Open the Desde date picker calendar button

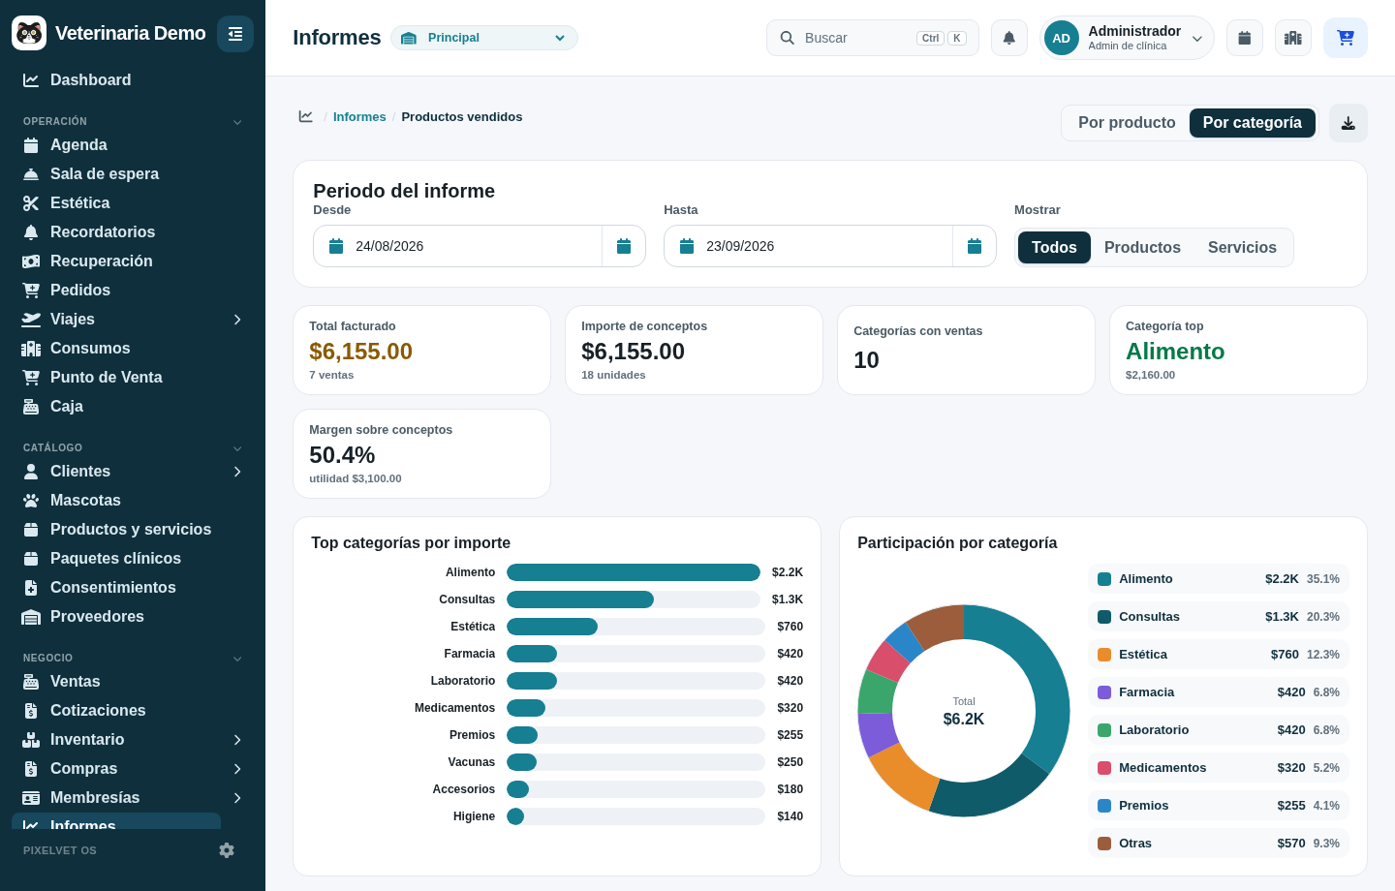click(624, 246)
